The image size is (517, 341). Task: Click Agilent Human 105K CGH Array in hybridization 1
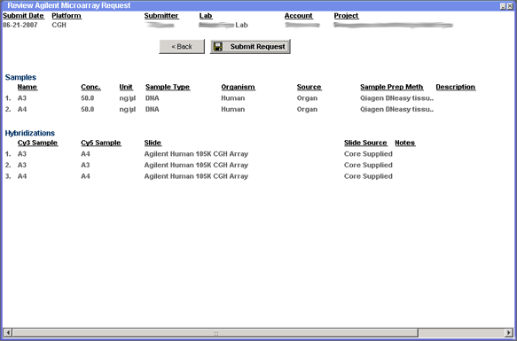196,154
